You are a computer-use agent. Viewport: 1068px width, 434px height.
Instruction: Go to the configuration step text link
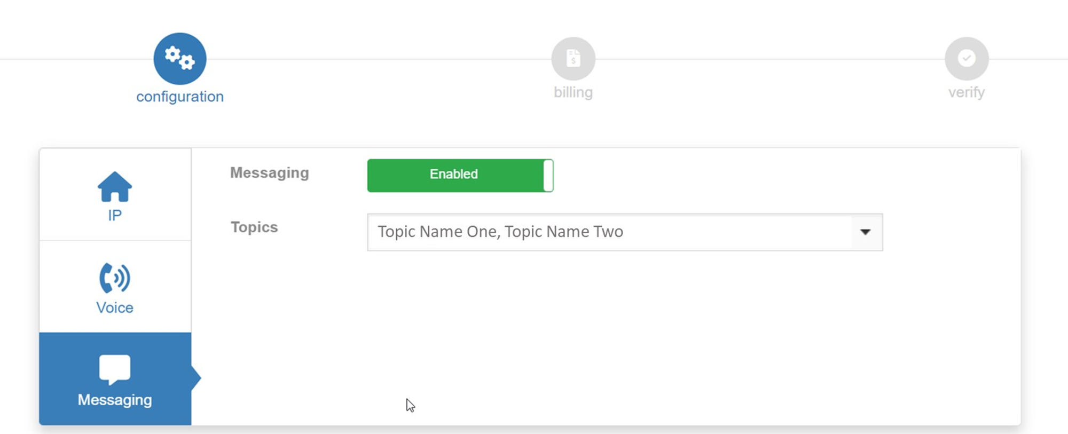(x=180, y=97)
